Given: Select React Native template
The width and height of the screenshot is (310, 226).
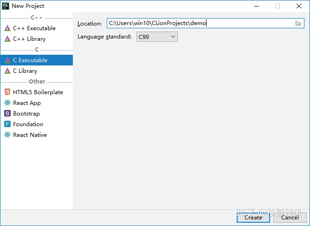Looking at the screenshot, I should 37,135.
